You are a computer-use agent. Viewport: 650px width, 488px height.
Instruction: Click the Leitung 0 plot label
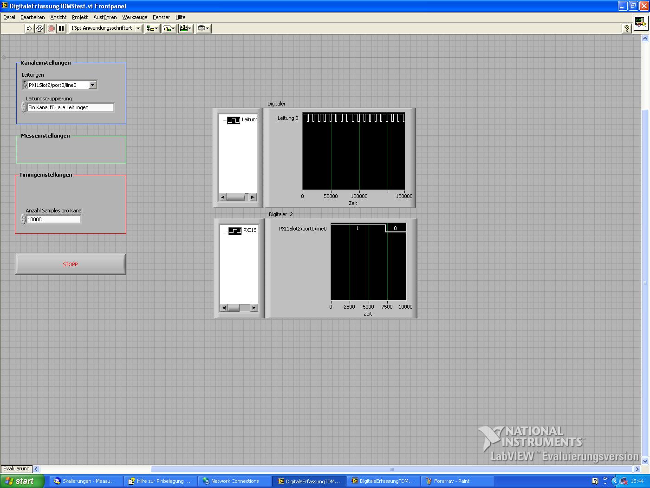pos(288,118)
